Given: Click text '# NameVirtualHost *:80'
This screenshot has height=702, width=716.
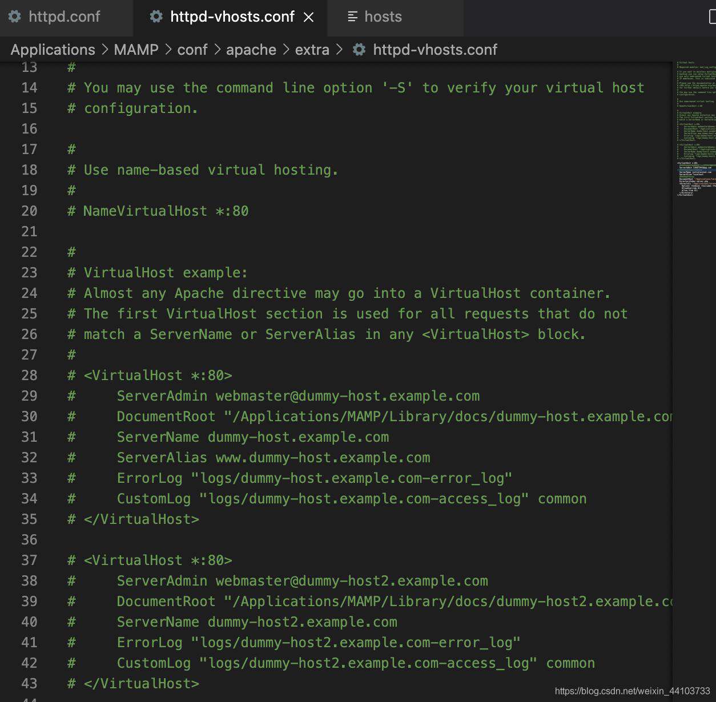Looking at the screenshot, I should [x=158, y=211].
